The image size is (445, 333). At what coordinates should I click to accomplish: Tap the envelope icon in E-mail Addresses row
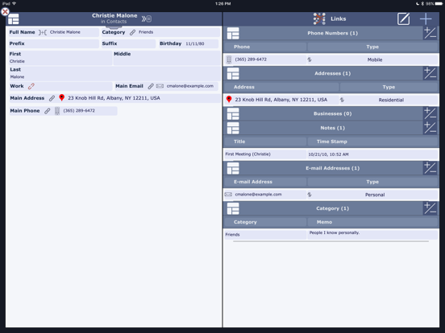tap(228, 195)
